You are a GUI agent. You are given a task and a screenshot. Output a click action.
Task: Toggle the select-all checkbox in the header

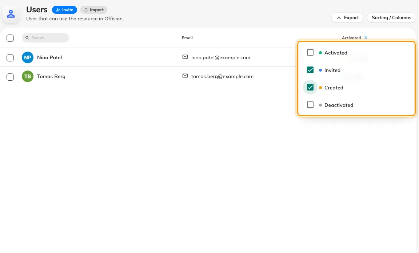(10, 38)
